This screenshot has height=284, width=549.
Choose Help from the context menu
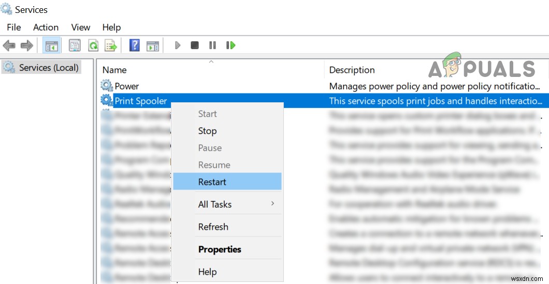coord(227,272)
